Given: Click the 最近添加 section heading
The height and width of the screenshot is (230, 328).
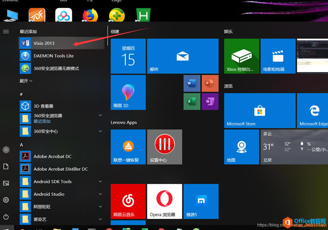Looking at the screenshot, I should (28, 32).
